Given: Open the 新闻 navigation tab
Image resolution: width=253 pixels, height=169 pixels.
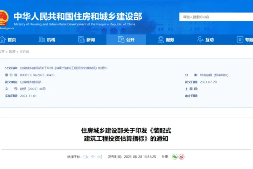Looking at the screenshot, I should 91,40.
